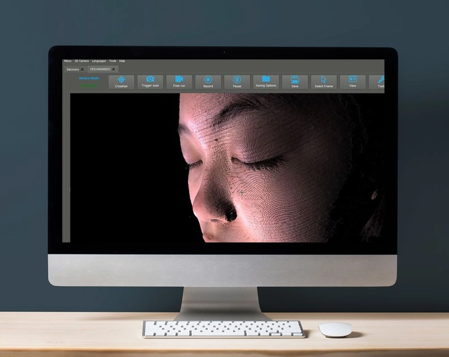Start Free run video mode
This screenshot has height=357, width=449.
tap(179, 81)
